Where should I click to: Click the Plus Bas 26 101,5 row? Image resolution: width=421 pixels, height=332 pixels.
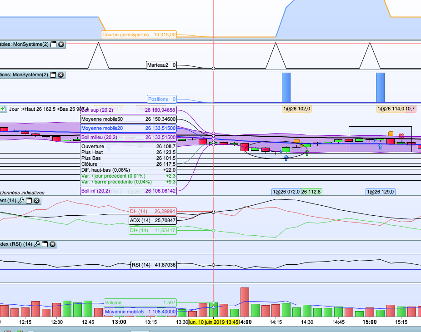pyautogui.click(x=128, y=158)
